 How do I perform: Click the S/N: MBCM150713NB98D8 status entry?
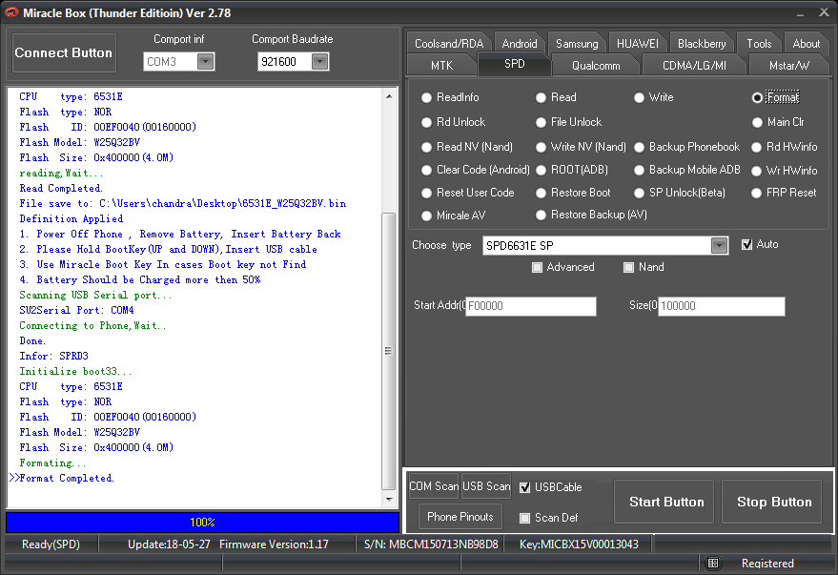pyautogui.click(x=431, y=544)
